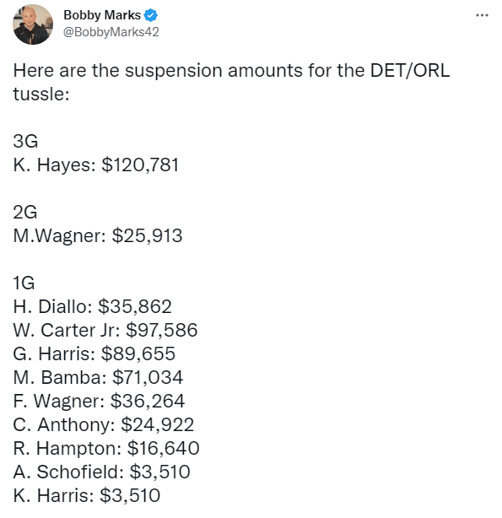Click the G. Harris $89,655 line

94,353
